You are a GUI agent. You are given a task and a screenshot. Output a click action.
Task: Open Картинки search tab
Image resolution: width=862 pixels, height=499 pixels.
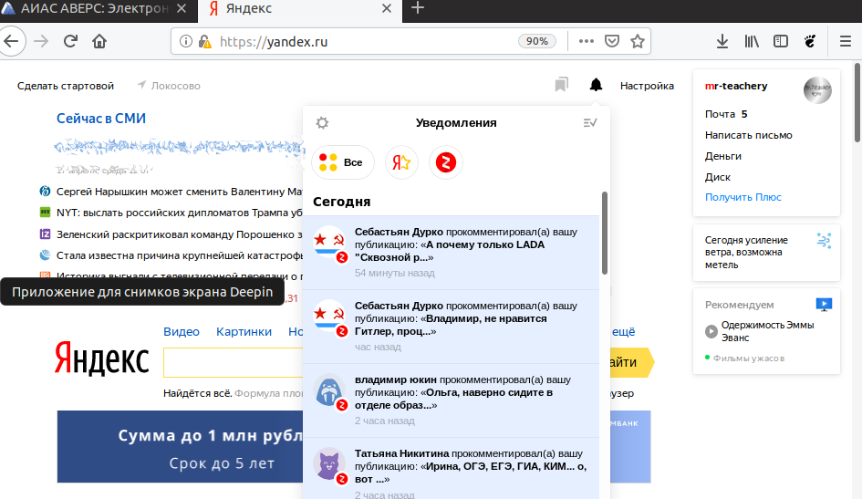244,331
